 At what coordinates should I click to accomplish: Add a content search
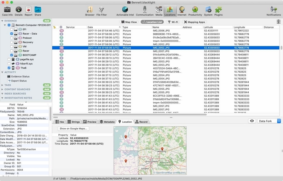(47, 89)
